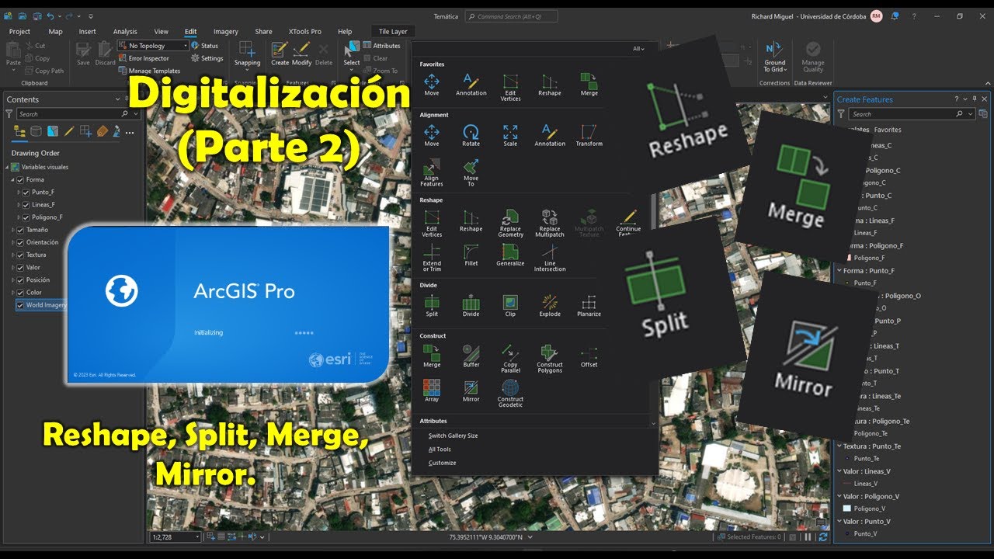Toggle visibility of Forma group layer
Screen dimensions: 994x559
[20, 179]
